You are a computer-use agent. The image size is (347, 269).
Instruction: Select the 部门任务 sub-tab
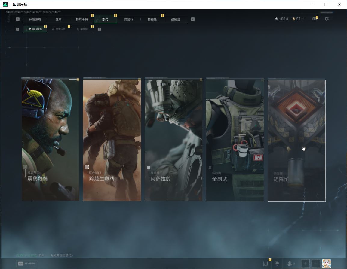(x=35, y=29)
